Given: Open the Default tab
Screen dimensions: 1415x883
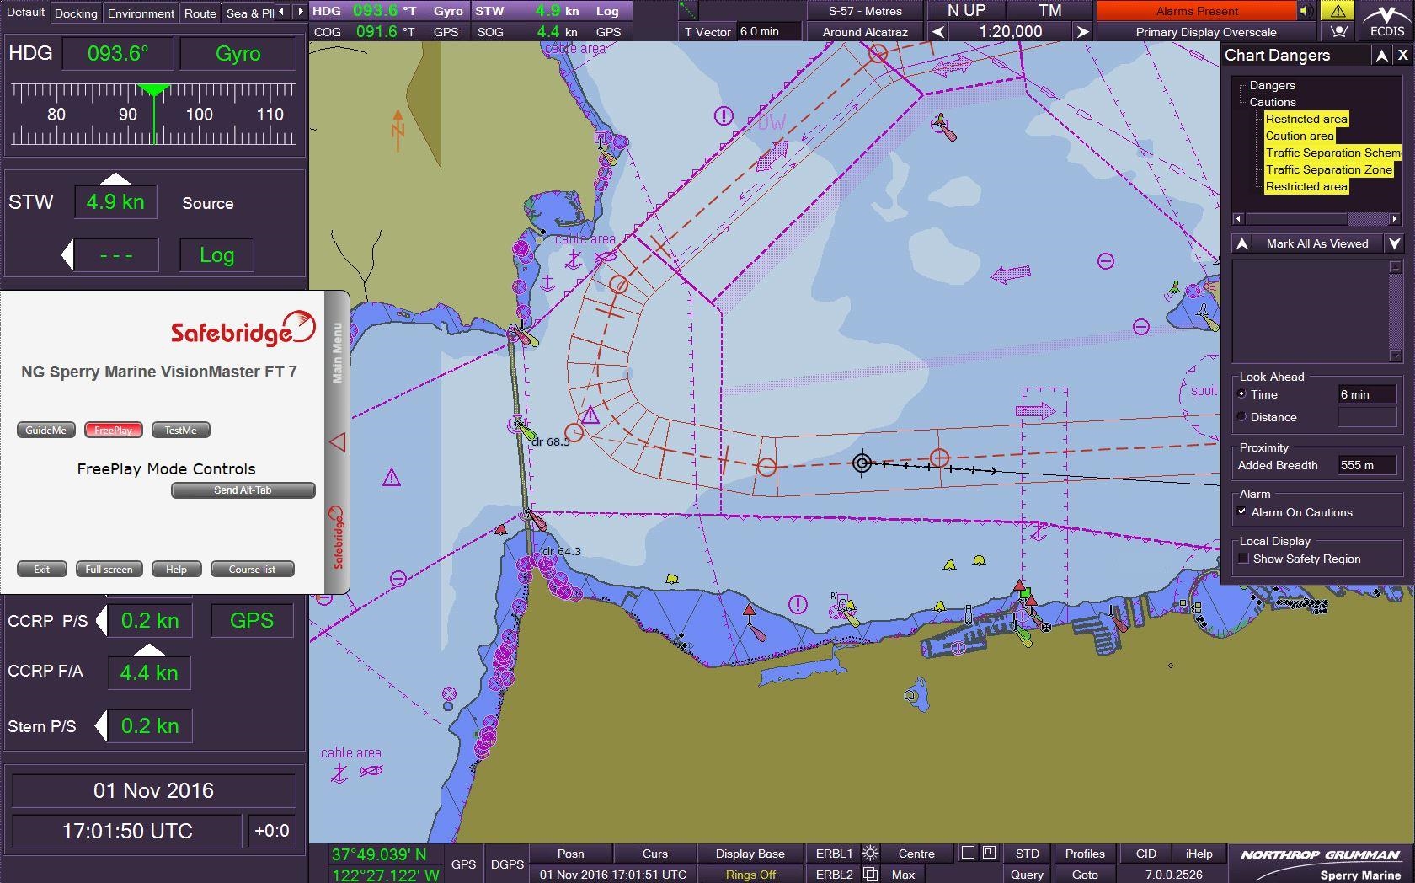Looking at the screenshot, I should pos(25,12).
